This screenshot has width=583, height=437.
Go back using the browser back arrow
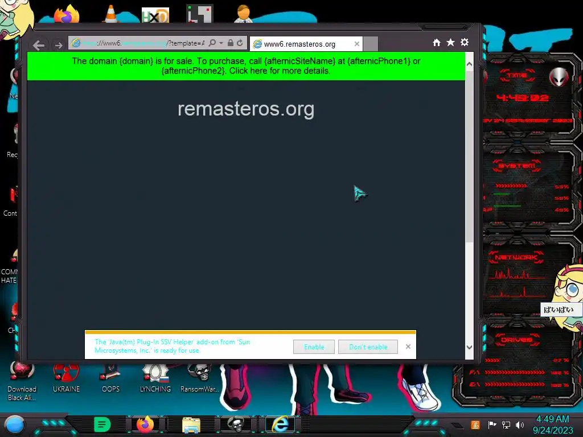pos(39,46)
